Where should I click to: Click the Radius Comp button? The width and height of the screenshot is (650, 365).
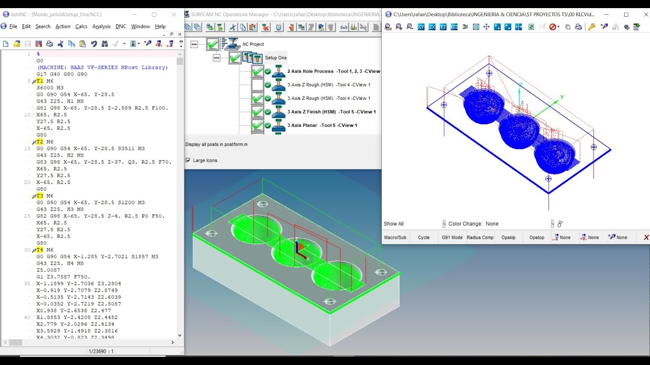480,237
